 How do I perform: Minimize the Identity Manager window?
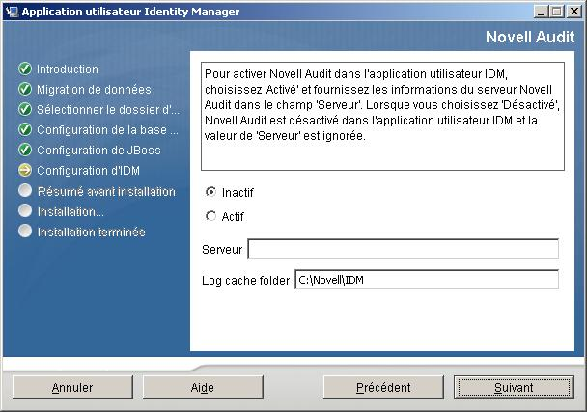click(540, 12)
